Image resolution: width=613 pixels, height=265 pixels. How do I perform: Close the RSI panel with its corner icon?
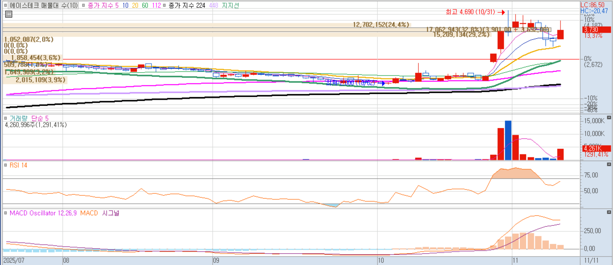609,164
